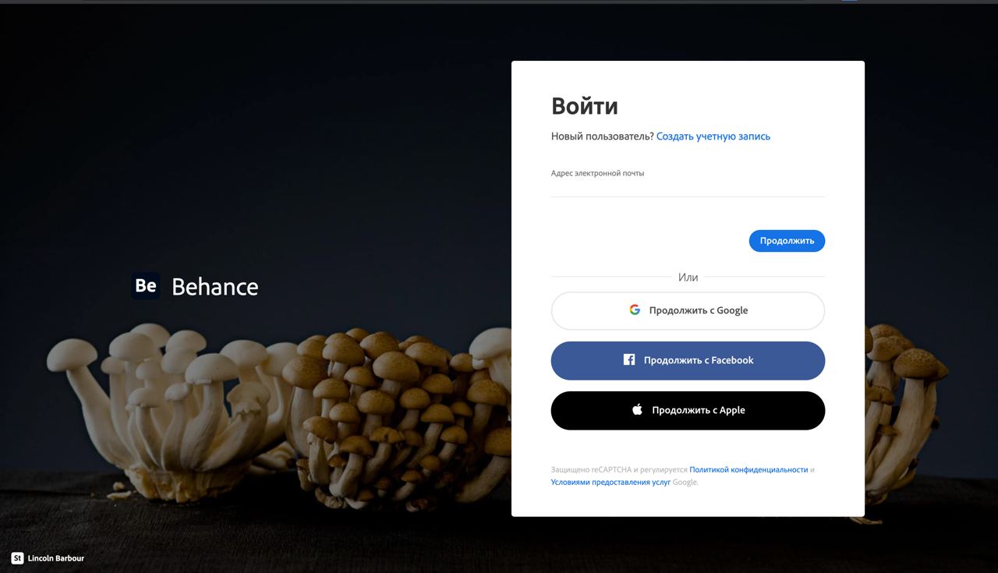Viewport: 998px width, 573px height.
Task: Click the "Новый пользователь?" text
Action: pos(603,136)
